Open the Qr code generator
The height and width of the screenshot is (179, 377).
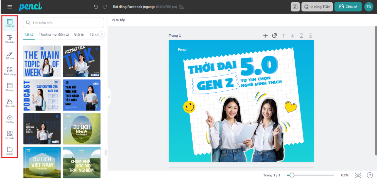coord(10,135)
